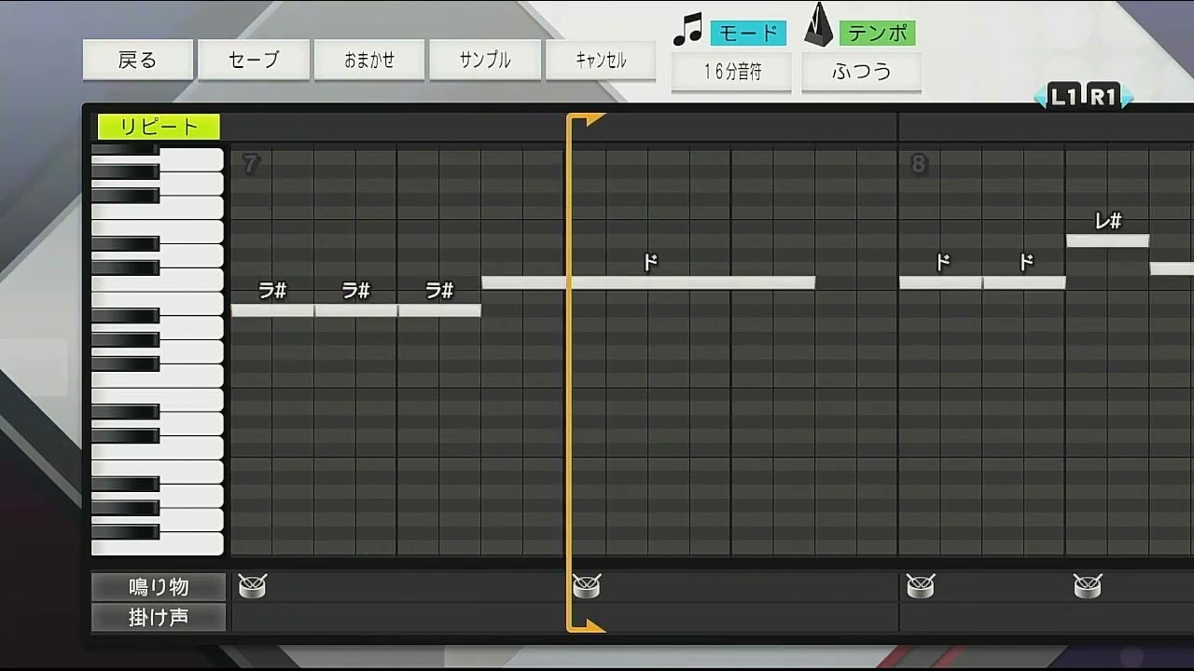Click the metronome icon beside テンポ
The height and width of the screenshot is (671, 1194).
point(818,25)
